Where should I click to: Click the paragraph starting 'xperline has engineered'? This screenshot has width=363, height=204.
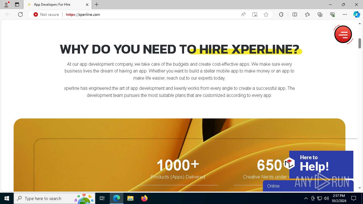[180, 92]
